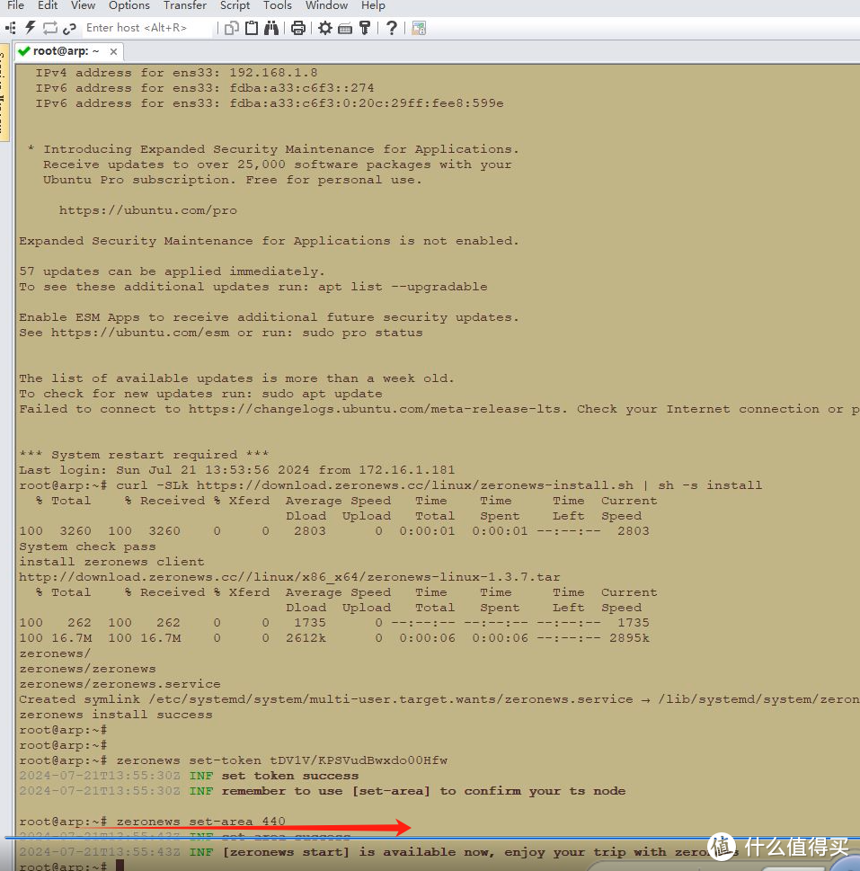This screenshot has height=871, width=860.
Task: Click the '[zeronews start] is available now' line
Action: pyautogui.click(x=377, y=852)
